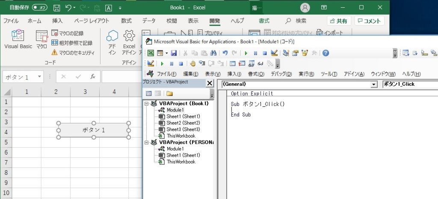Click the Find binoculars icon in VBA toolbar

coord(213,53)
